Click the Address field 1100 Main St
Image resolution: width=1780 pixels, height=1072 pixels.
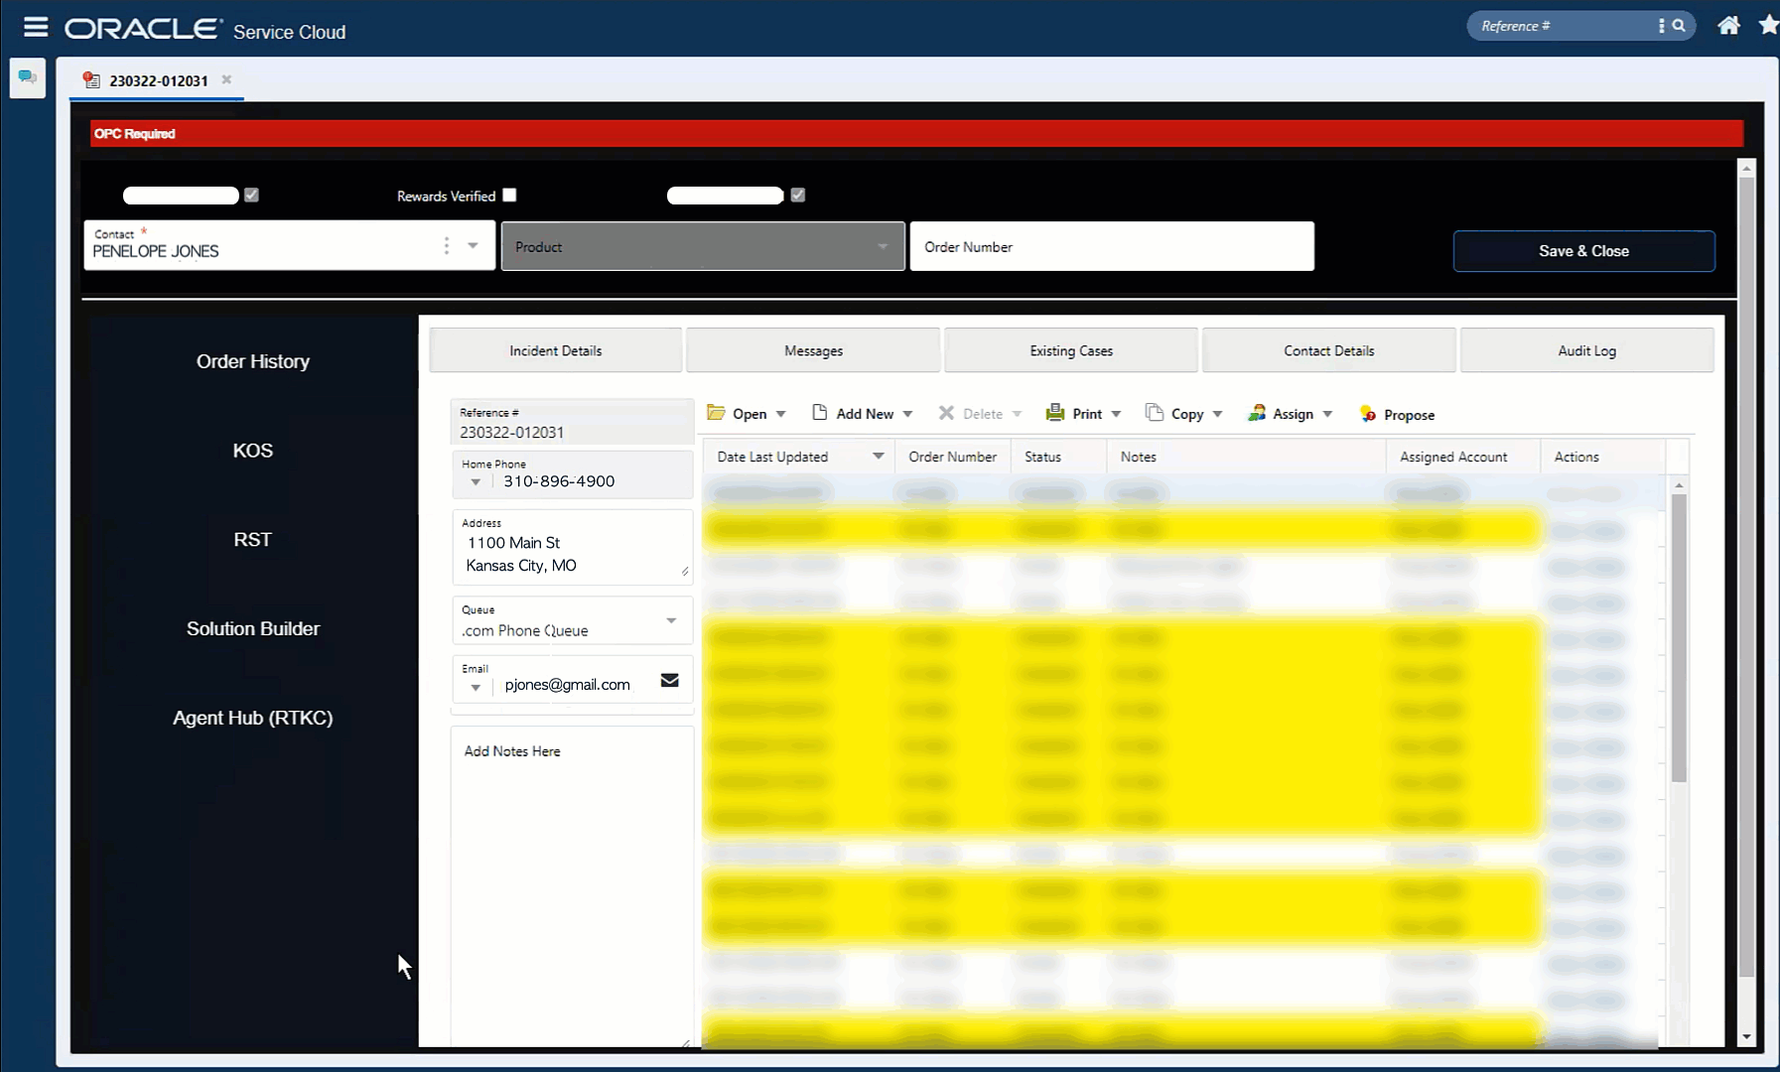[x=572, y=547]
